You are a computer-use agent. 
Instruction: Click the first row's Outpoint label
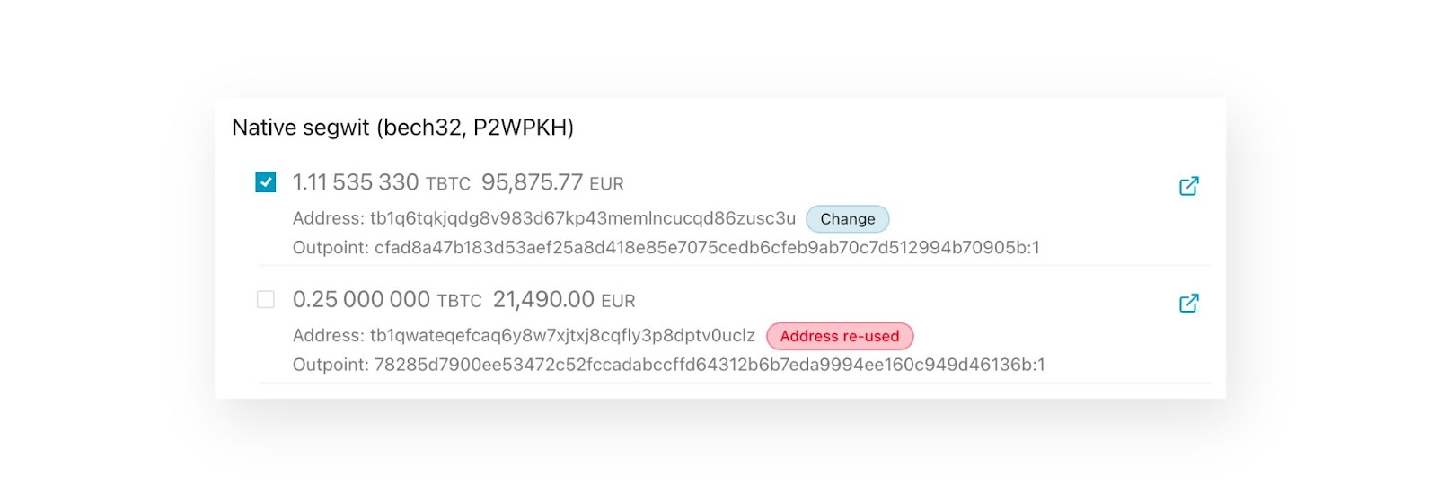pyautogui.click(x=331, y=247)
